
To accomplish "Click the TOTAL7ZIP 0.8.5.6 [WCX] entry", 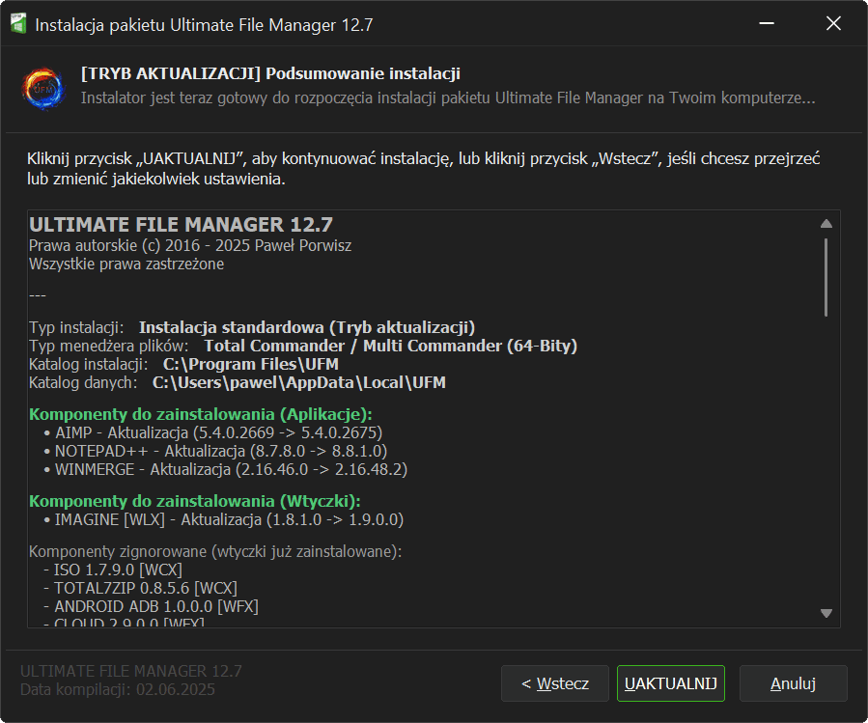I will tap(145, 588).
